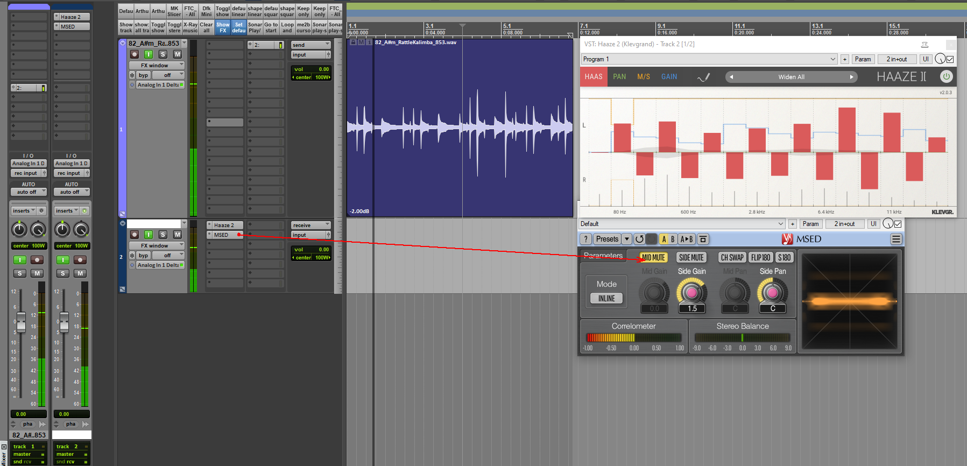Select the MSED B state
The height and width of the screenshot is (466, 967).
coord(673,239)
